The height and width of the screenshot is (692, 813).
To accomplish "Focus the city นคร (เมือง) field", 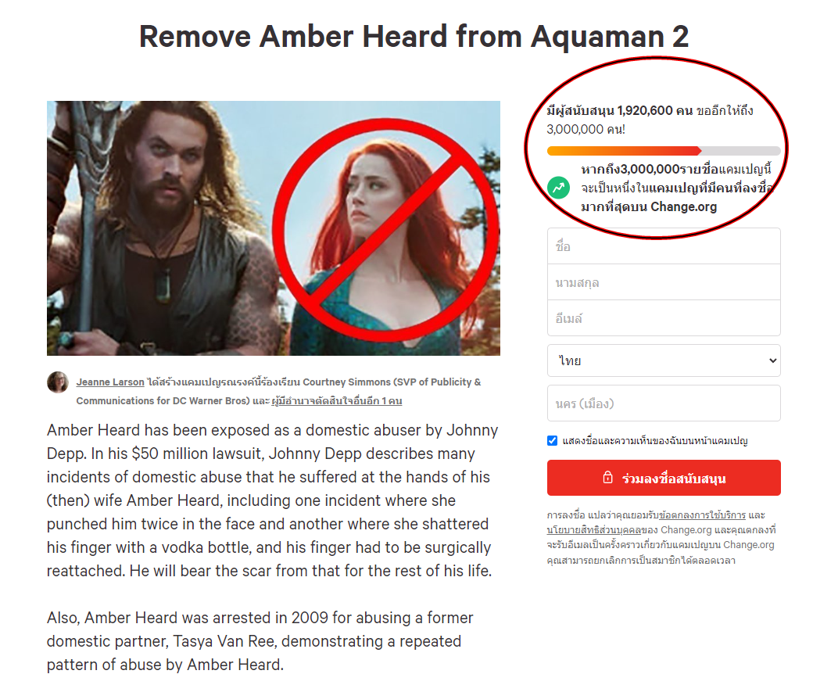I will click(x=664, y=403).
